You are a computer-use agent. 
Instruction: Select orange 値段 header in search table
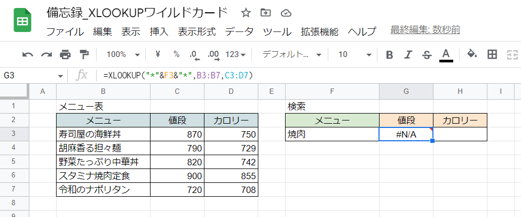pos(406,120)
